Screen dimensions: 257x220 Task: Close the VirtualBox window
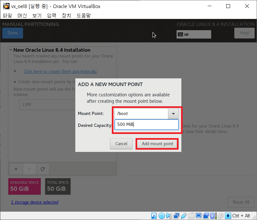(x=247, y=6)
